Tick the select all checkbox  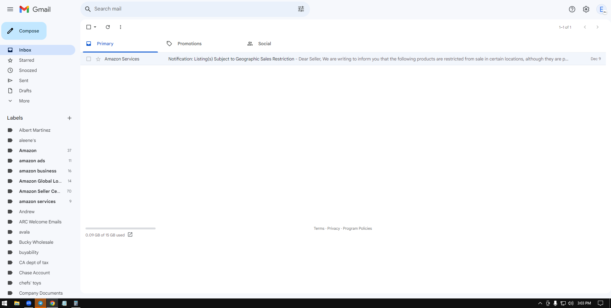click(89, 27)
